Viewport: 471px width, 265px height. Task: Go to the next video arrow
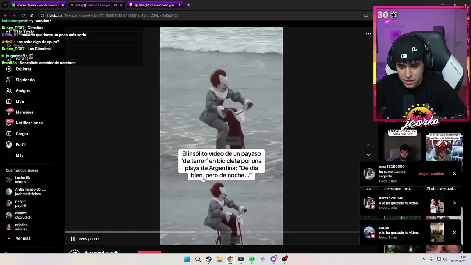pos(368,155)
